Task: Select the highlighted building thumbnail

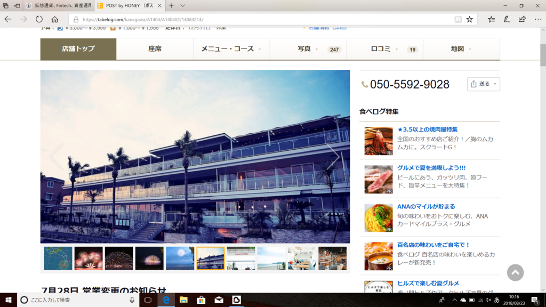Action: (210, 258)
